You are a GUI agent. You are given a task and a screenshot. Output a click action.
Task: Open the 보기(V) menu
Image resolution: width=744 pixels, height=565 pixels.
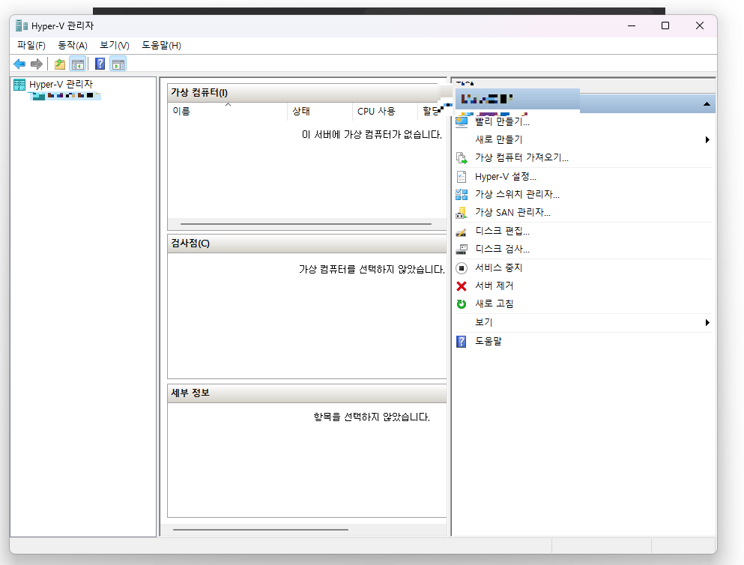(x=115, y=46)
